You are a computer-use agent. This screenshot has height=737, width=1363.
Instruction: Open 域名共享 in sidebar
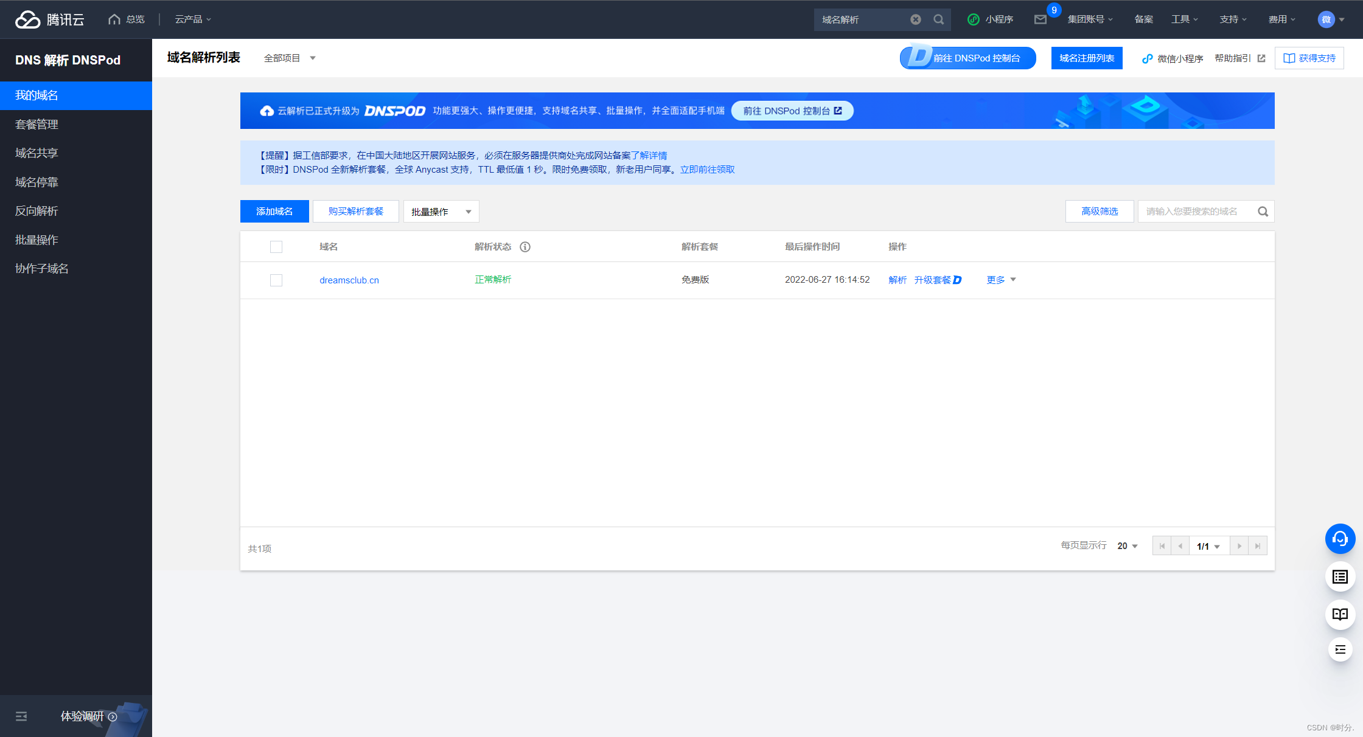[x=76, y=153]
